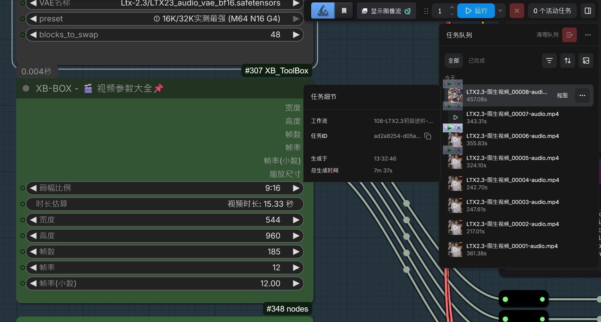
Task: Click the red cancel task button
Action: (517, 11)
